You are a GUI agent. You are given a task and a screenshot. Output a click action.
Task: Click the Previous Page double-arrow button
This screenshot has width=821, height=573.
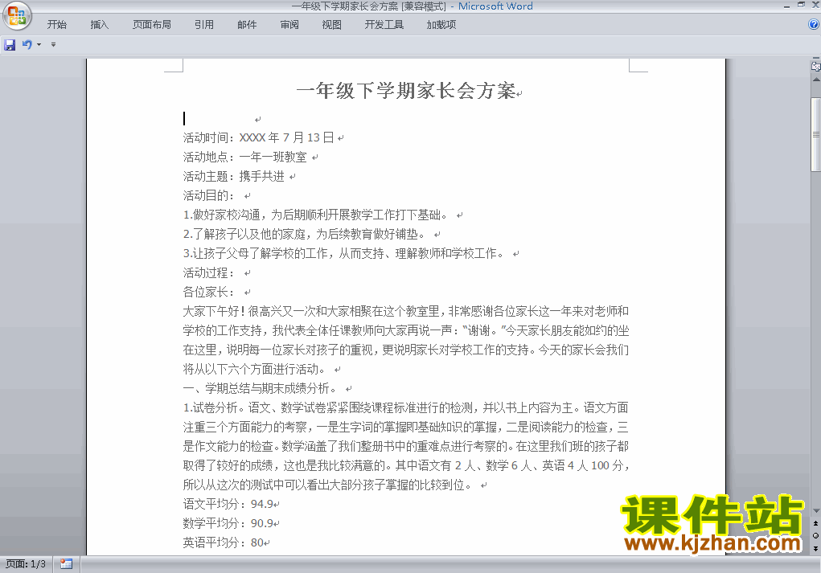click(815, 523)
